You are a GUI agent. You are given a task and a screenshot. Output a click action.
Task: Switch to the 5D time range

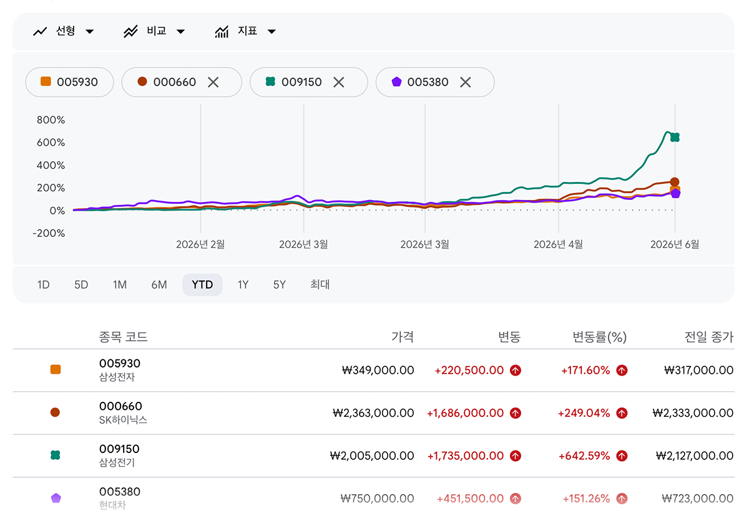point(81,285)
